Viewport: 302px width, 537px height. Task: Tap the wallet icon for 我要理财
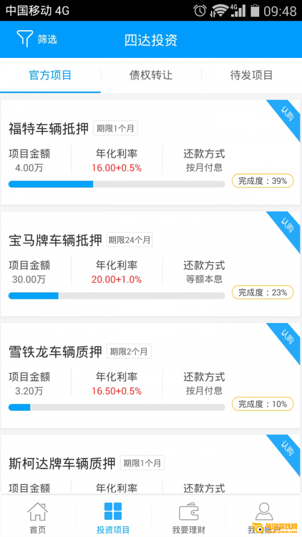[189, 512]
